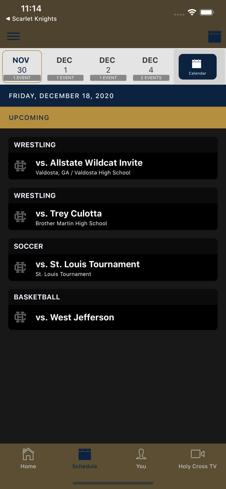Tap the Holy Cross logo on Wrestling event

20,166
